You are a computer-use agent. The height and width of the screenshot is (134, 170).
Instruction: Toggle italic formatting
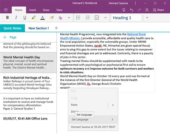tap(16, 18)
